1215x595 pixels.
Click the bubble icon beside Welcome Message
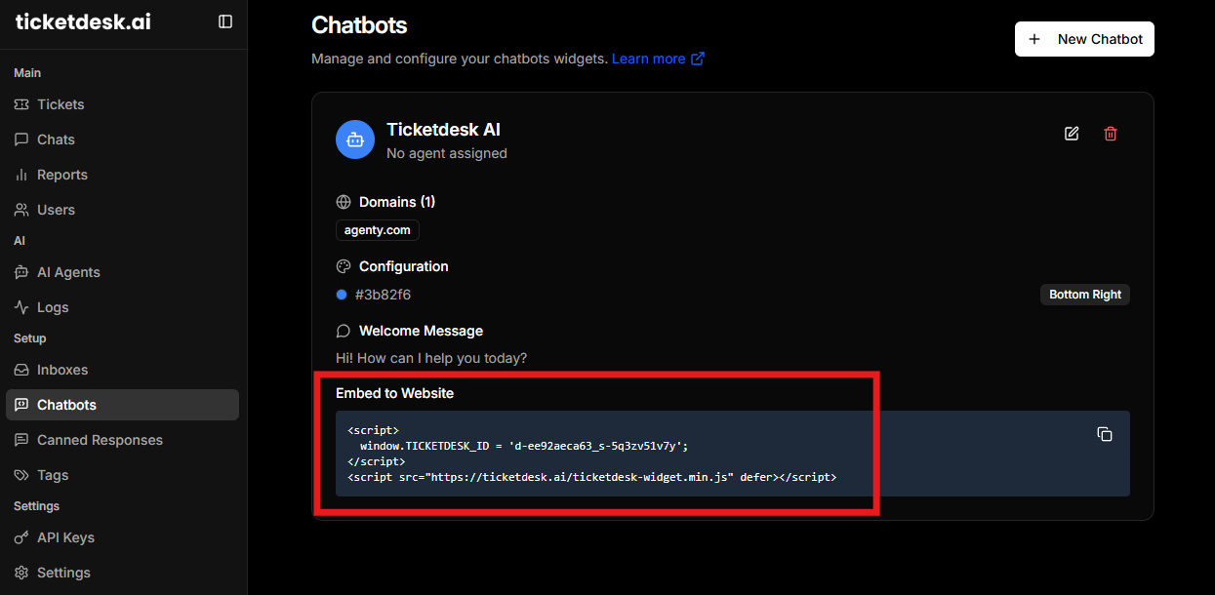tap(344, 331)
